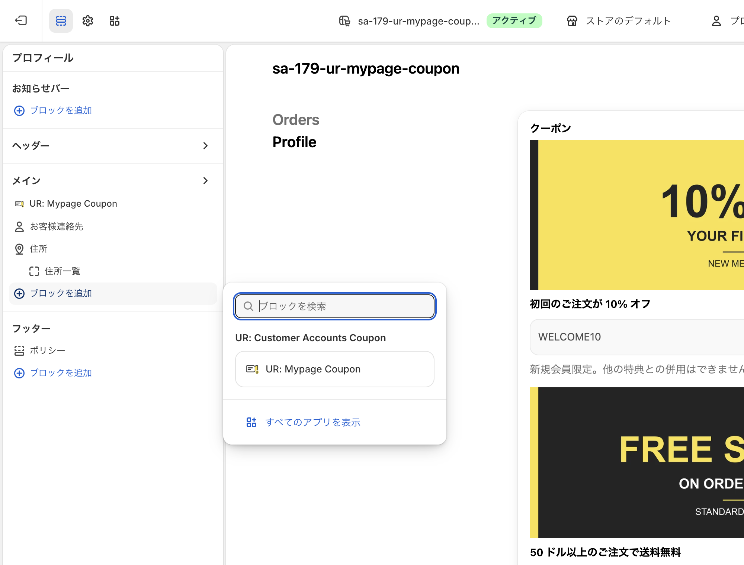The width and height of the screenshot is (744, 565).
Task: Click the person icon beside お客様連絡先
Action: pyautogui.click(x=19, y=227)
